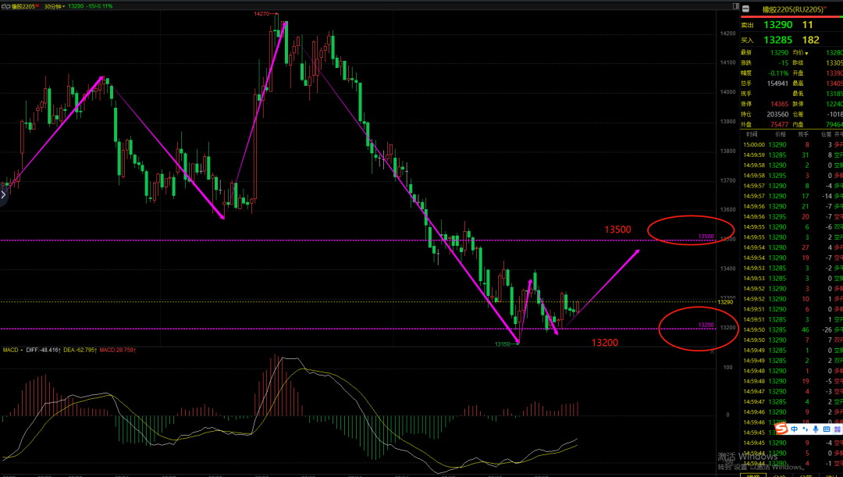Click the 总手 value 154941
Screen dimensions: 843x477
[777, 84]
